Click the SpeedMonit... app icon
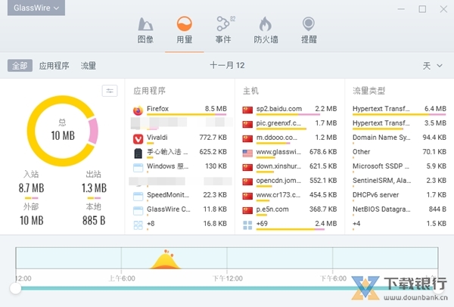This screenshot has height=307, width=454. [138, 196]
